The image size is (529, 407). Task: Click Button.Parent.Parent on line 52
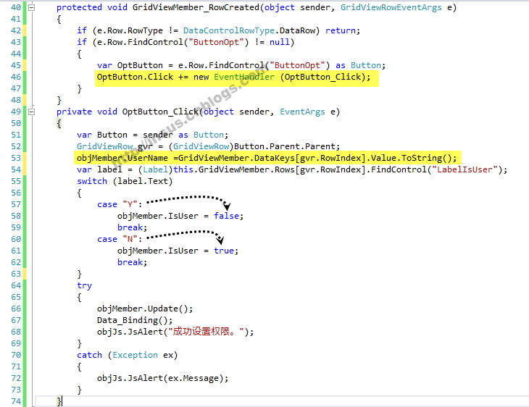click(285, 146)
